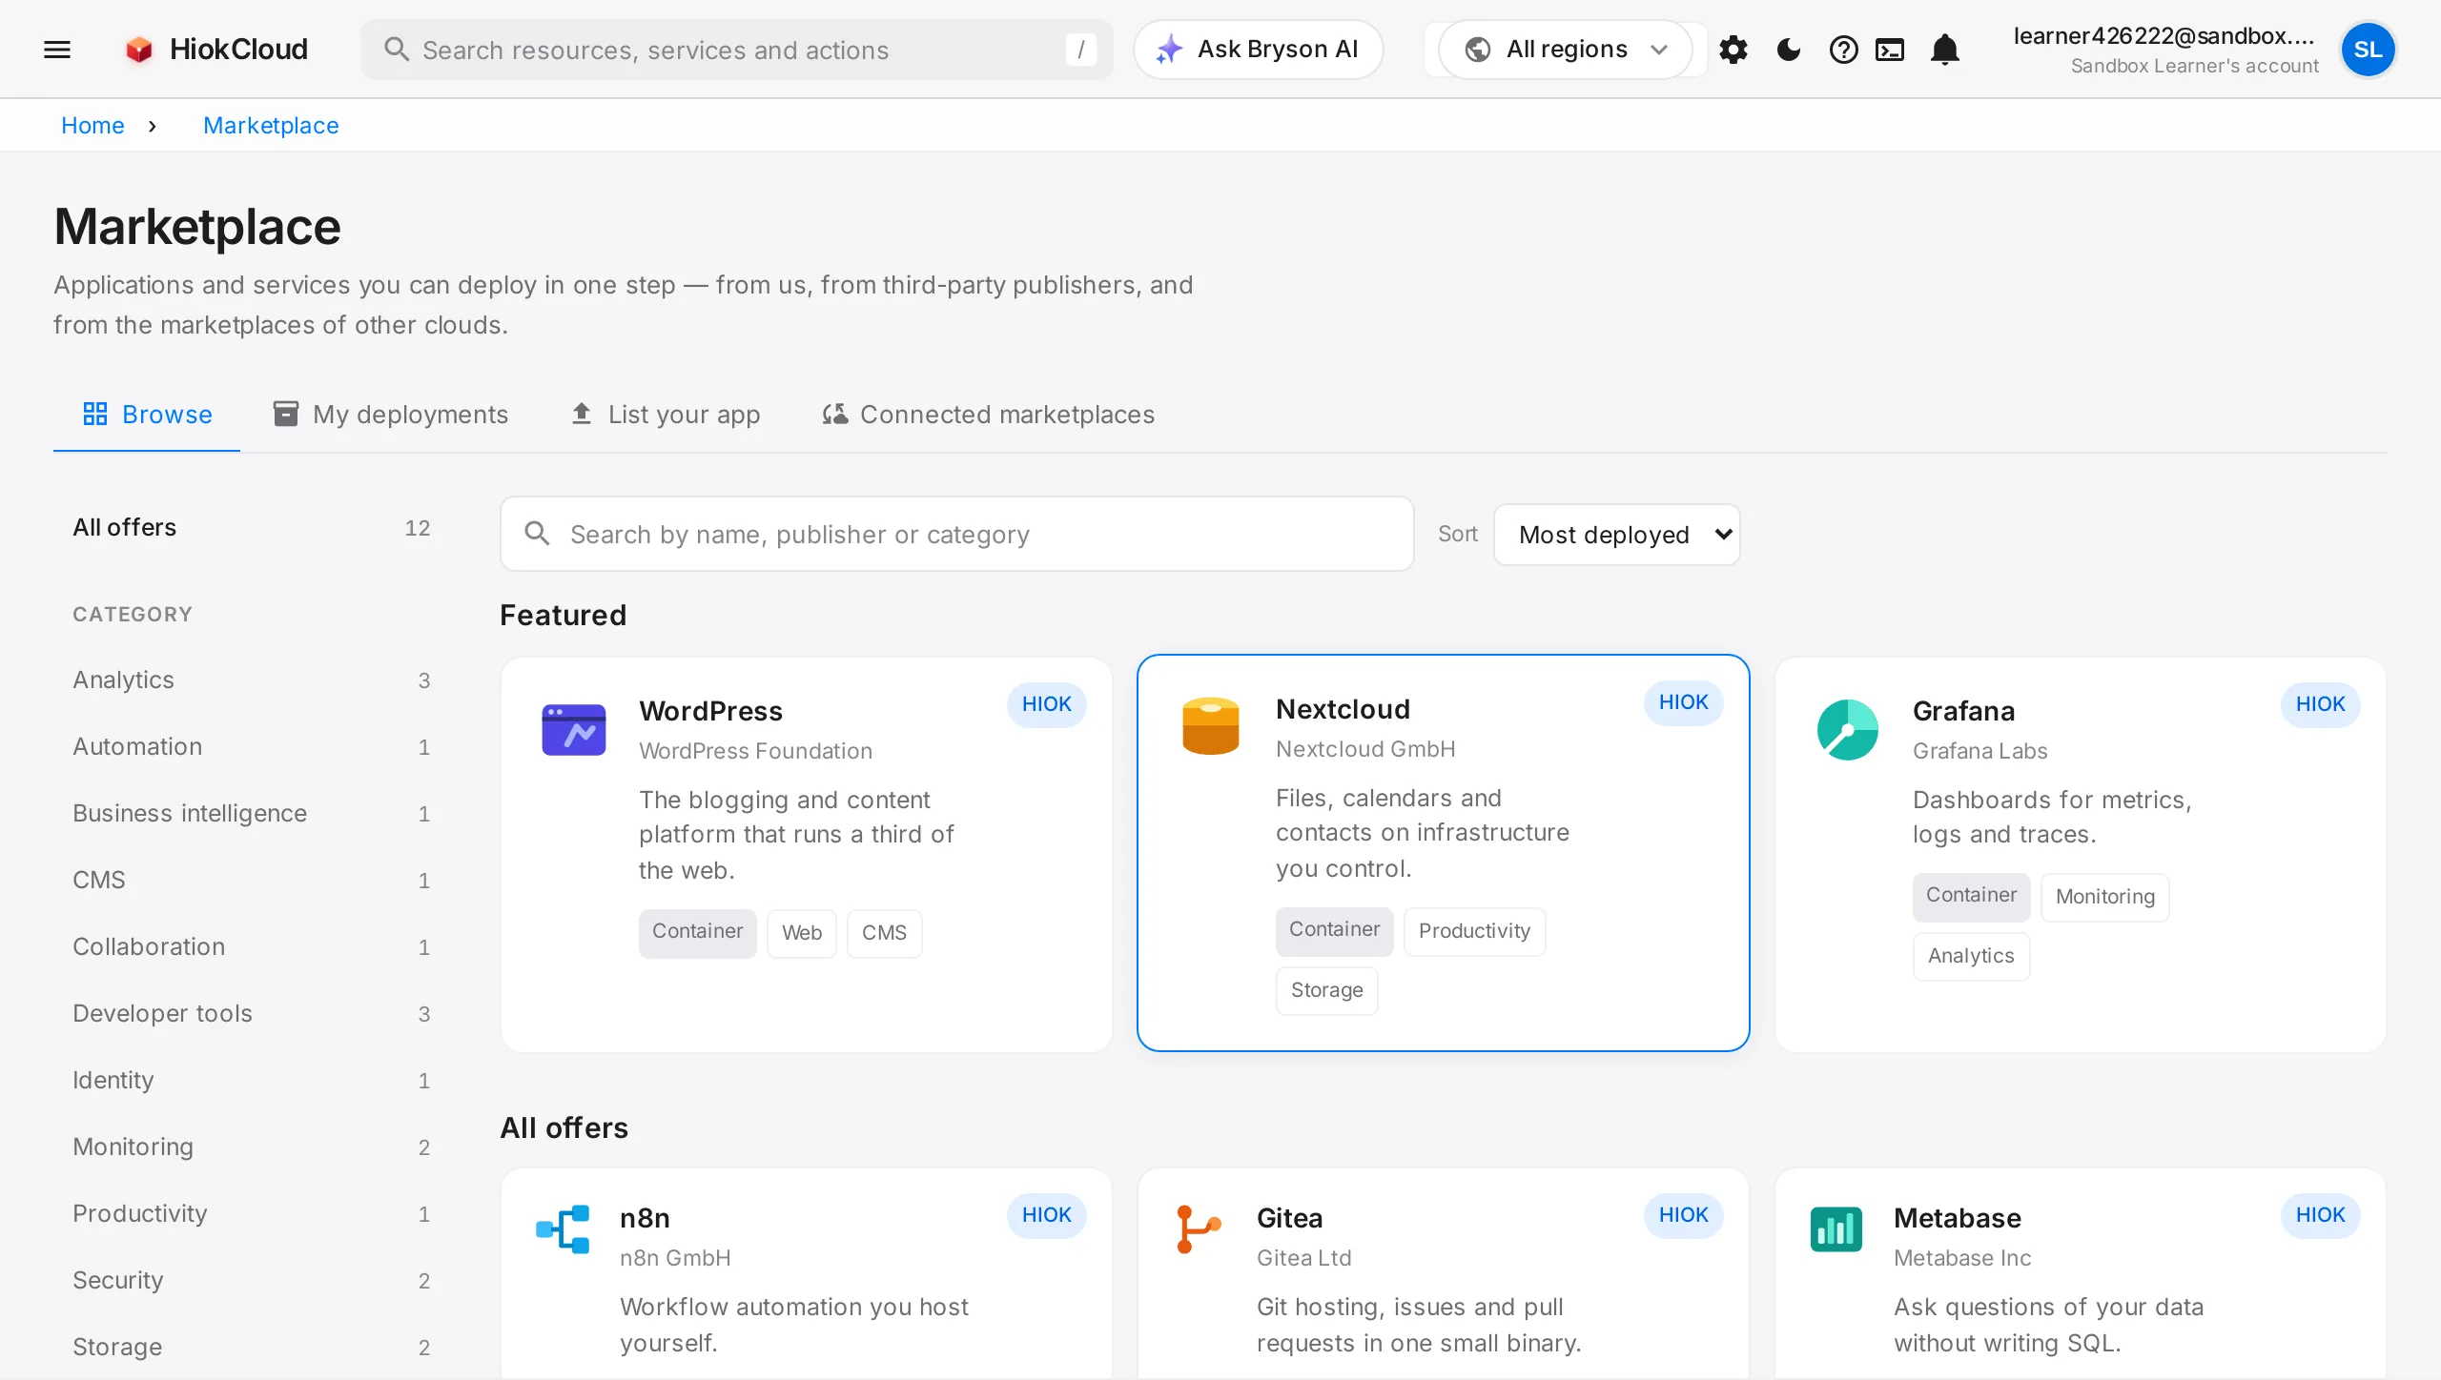2441x1380 pixels.
Task: Click the Grafana app icon
Action: tap(1848, 730)
